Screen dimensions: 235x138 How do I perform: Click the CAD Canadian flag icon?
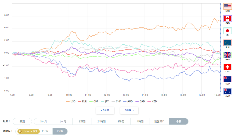pos(227,19)
